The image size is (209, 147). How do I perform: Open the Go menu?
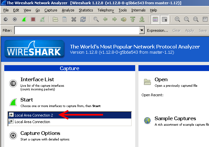[38, 10]
